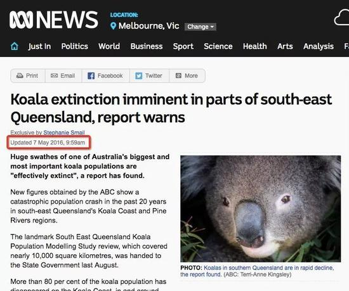
Task: Share article on Twitter
Action: click(149, 76)
